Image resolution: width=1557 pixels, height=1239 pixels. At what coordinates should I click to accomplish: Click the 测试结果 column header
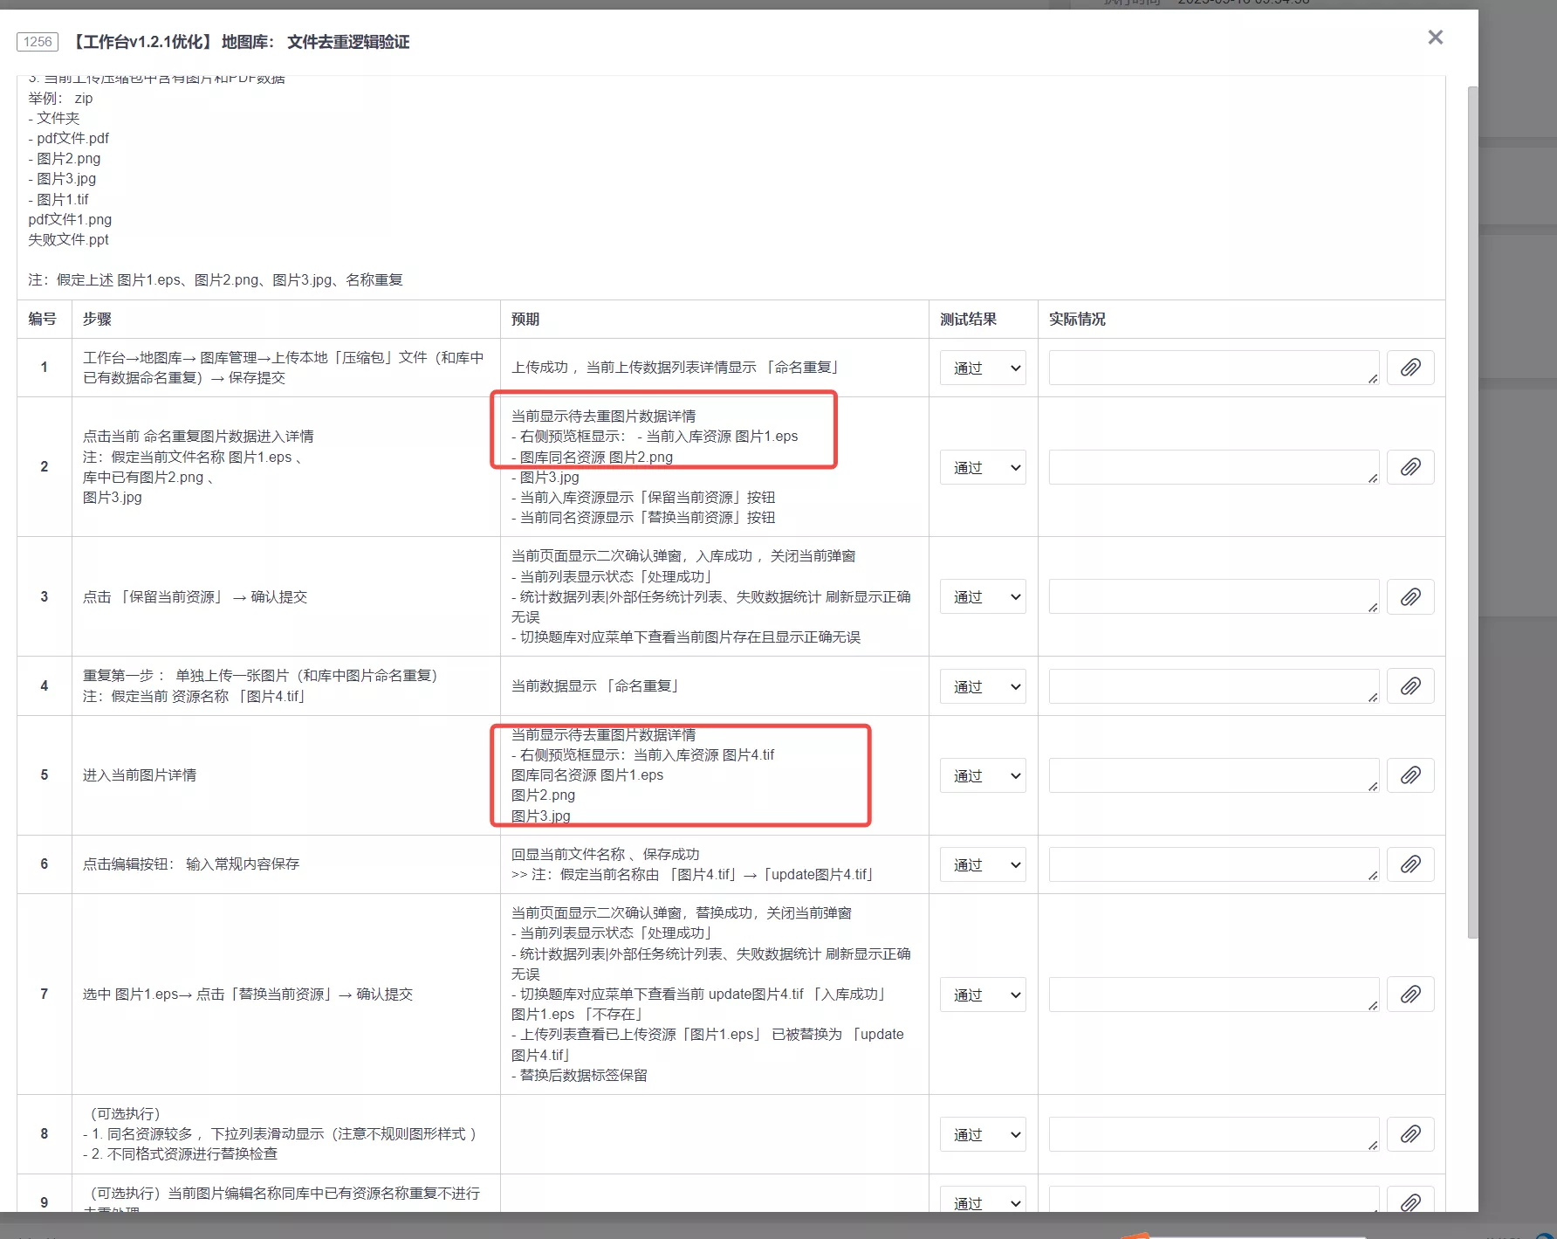(968, 319)
